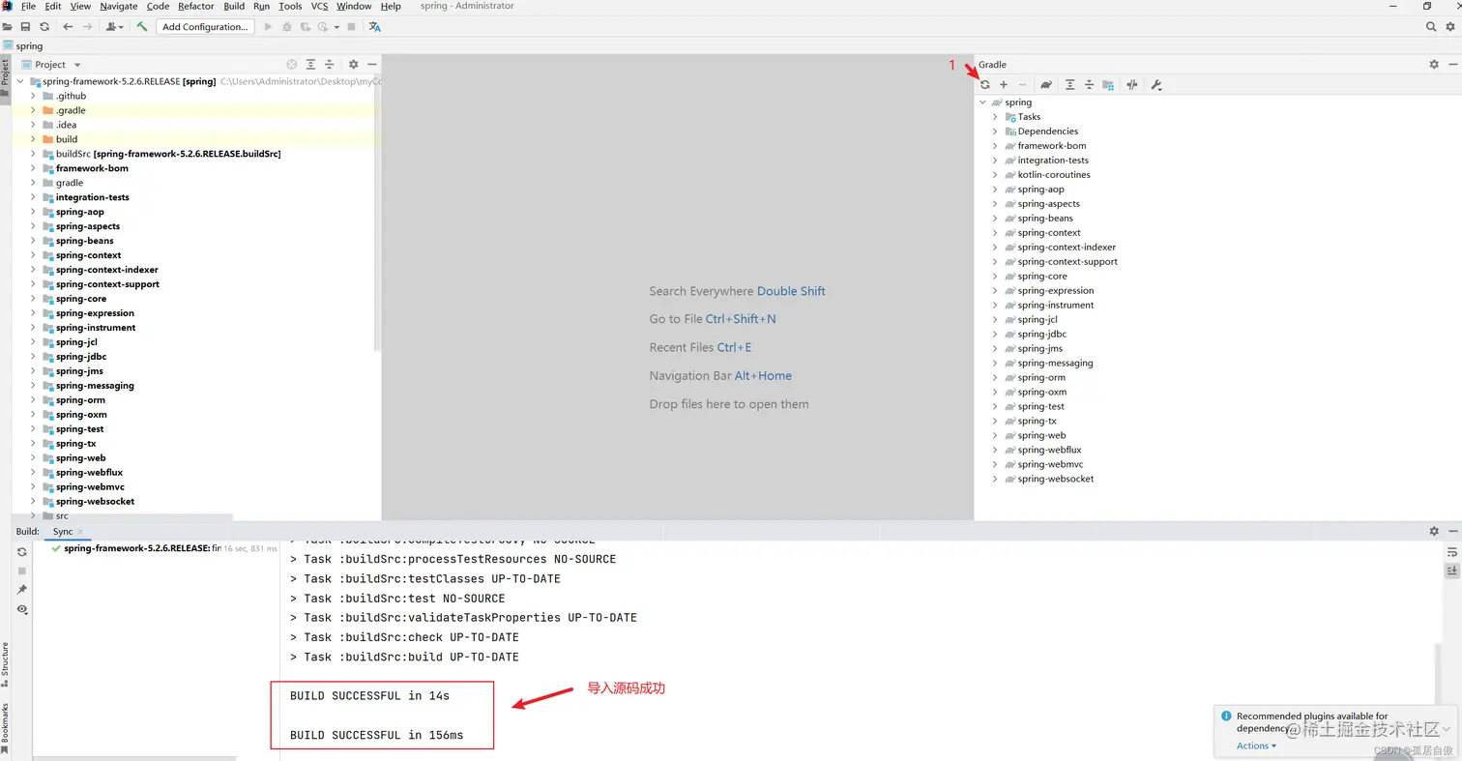The width and height of the screenshot is (1462, 761).
Task: Open Actions link in plugin notification
Action: coord(1256,746)
